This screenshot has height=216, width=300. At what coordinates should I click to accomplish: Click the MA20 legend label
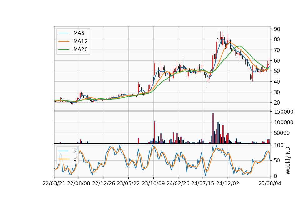point(80,50)
